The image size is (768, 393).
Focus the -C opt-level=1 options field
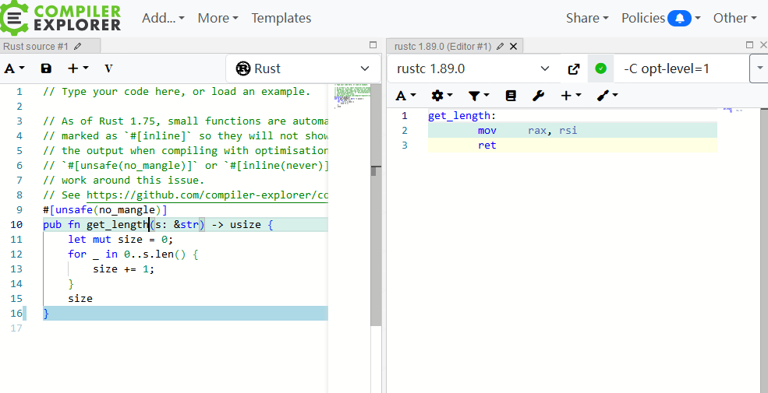[x=681, y=69]
